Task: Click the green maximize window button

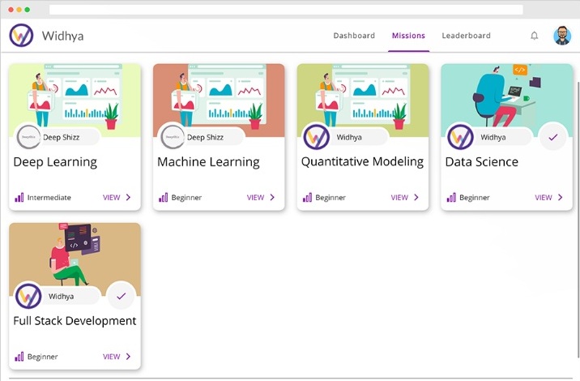Action: tap(28, 10)
